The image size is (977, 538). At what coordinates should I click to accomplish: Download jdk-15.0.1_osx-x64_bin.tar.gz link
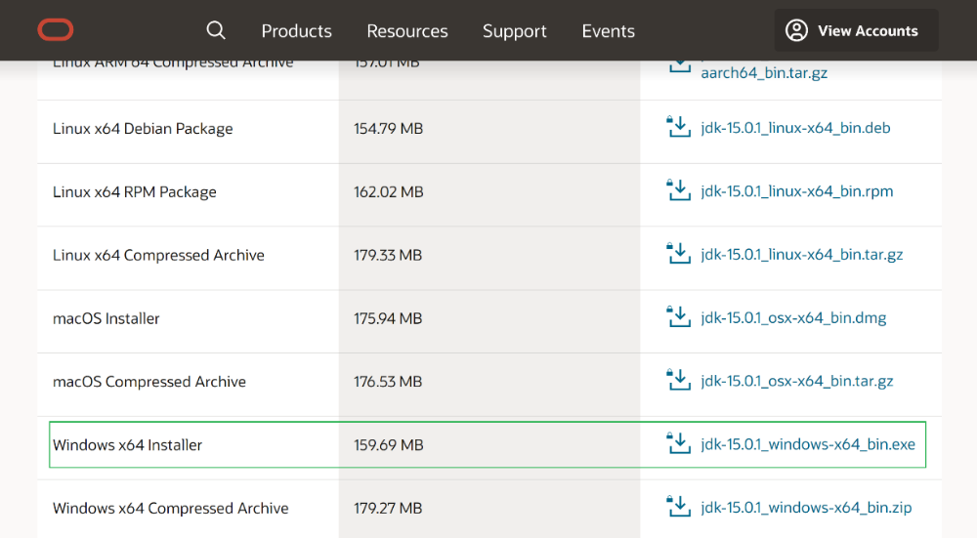[x=797, y=381]
